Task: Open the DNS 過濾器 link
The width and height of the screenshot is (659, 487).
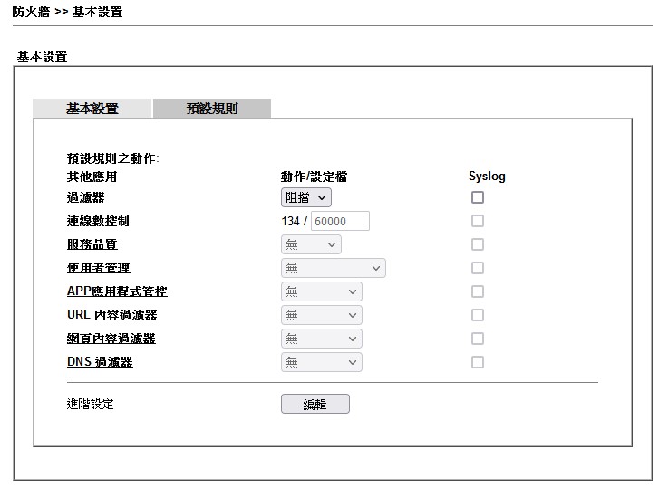Action: (100, 362)
